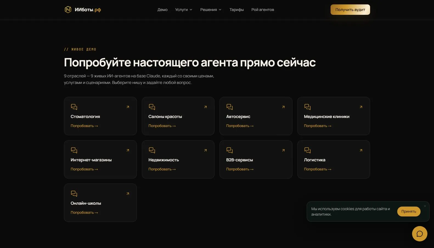Click chat icon on Онлайн-школы card

(x=74, y=193)
